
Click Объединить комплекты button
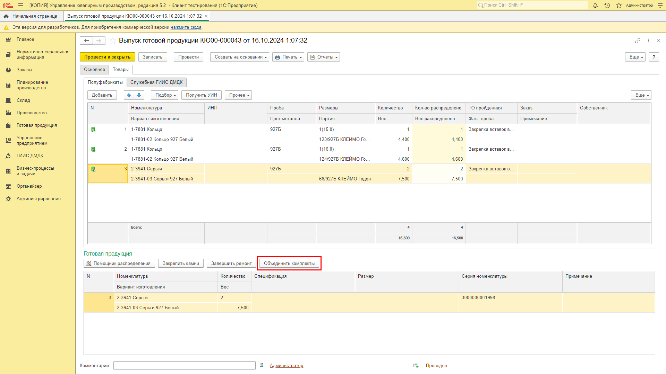[289, 264]
